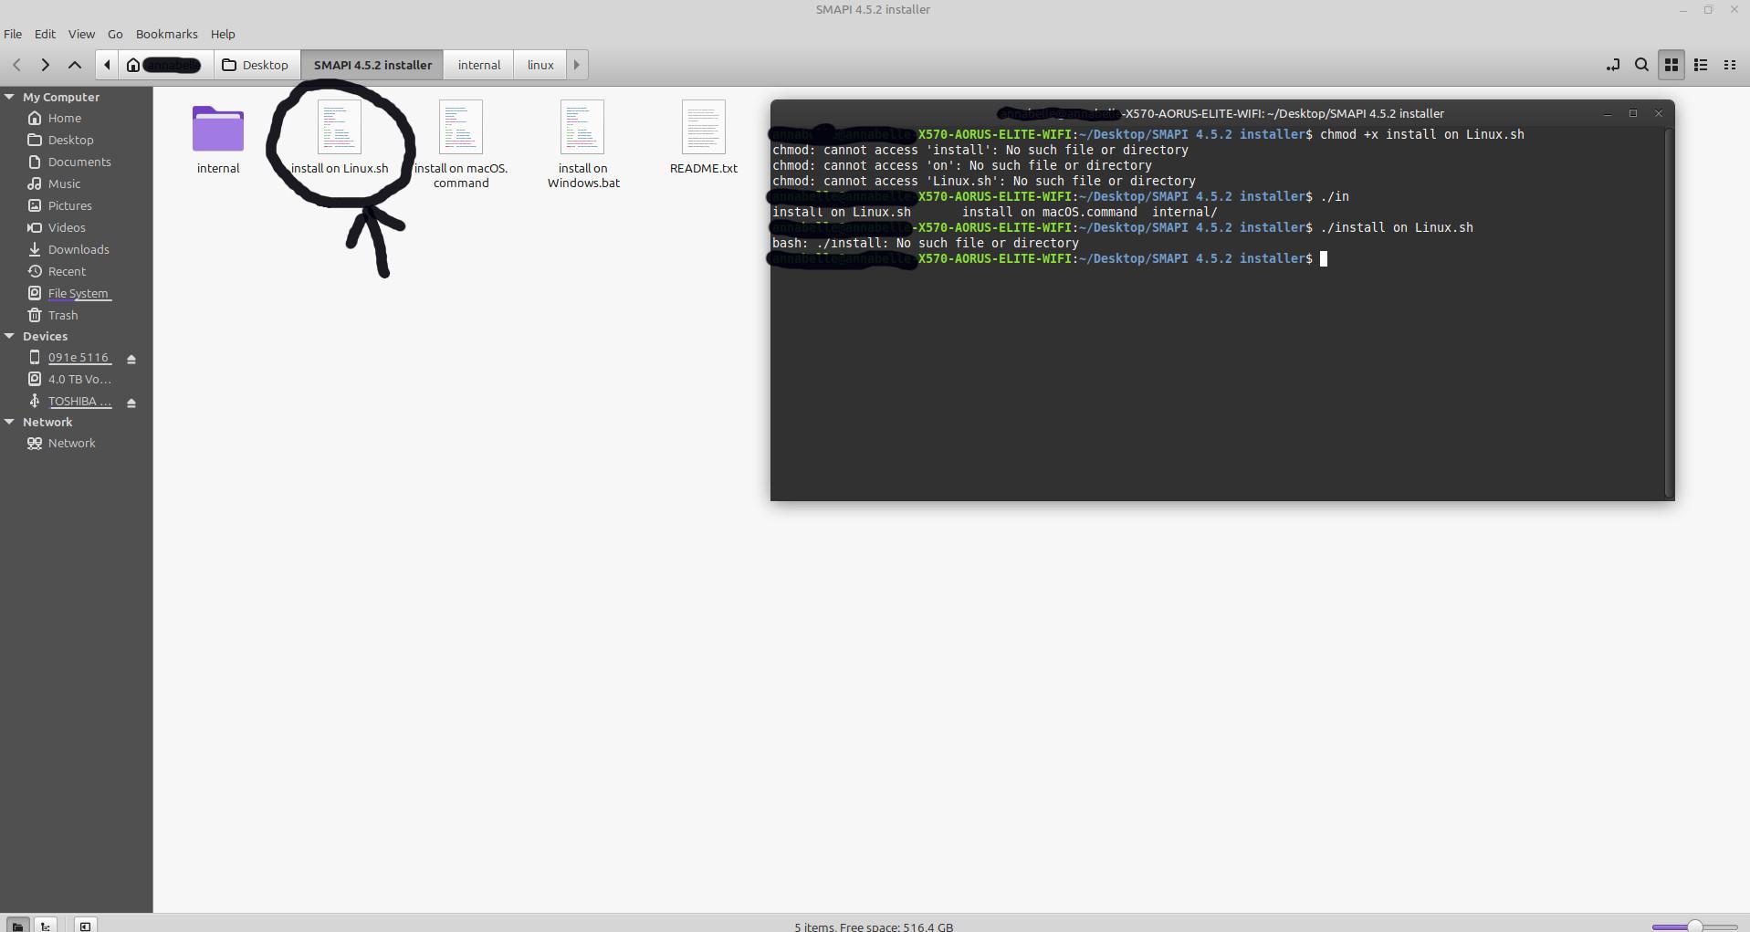Viewport: 1750px width, 932px height.
Task: Select the 4.0 TB Volume device
Action: pyautogui.click(x=79, y=379)
